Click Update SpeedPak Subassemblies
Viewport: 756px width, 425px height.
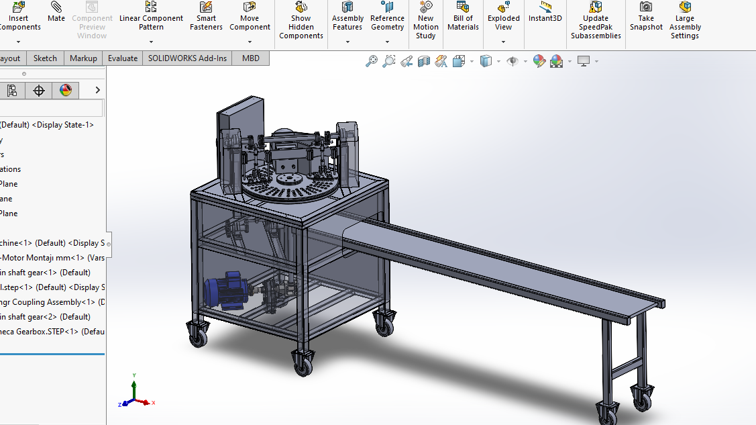click(x=596, y=20)
